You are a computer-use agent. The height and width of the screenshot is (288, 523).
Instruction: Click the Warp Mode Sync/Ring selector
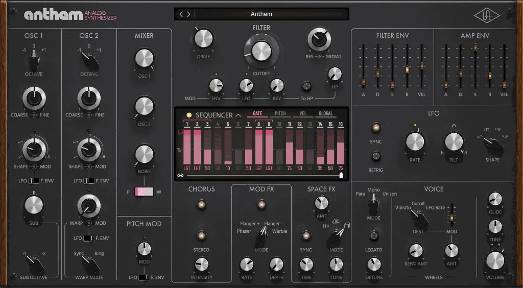point(90,263)
